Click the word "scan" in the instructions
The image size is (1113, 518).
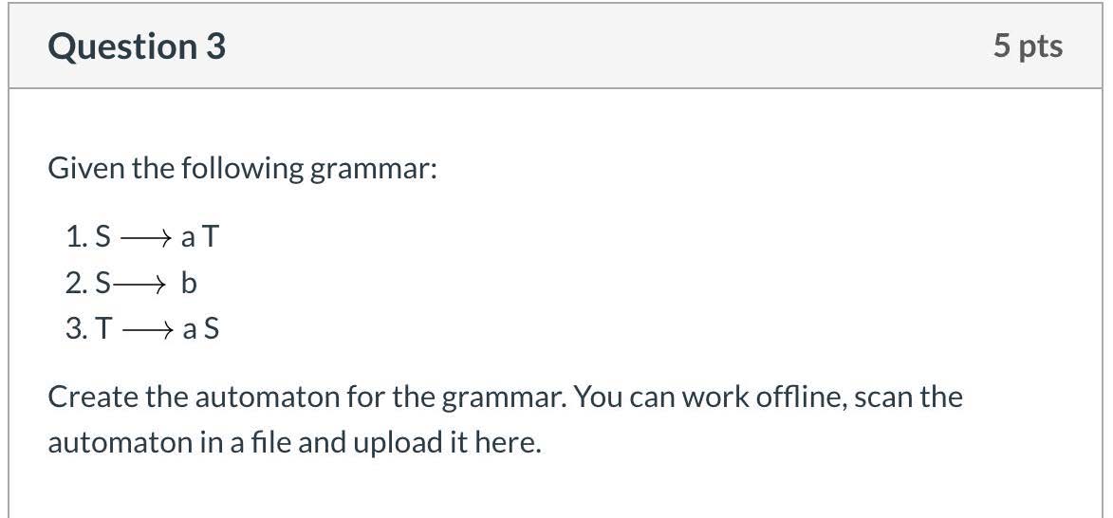point(883,397)
